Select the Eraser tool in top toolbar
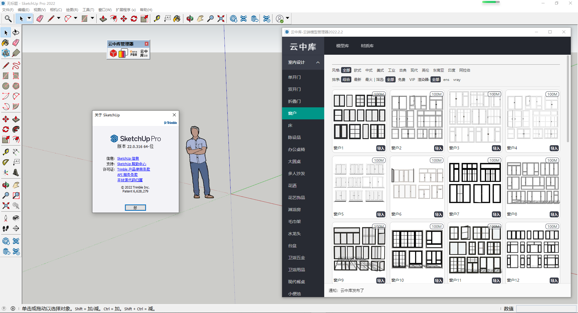578x313 pixels. click(40, 19)
